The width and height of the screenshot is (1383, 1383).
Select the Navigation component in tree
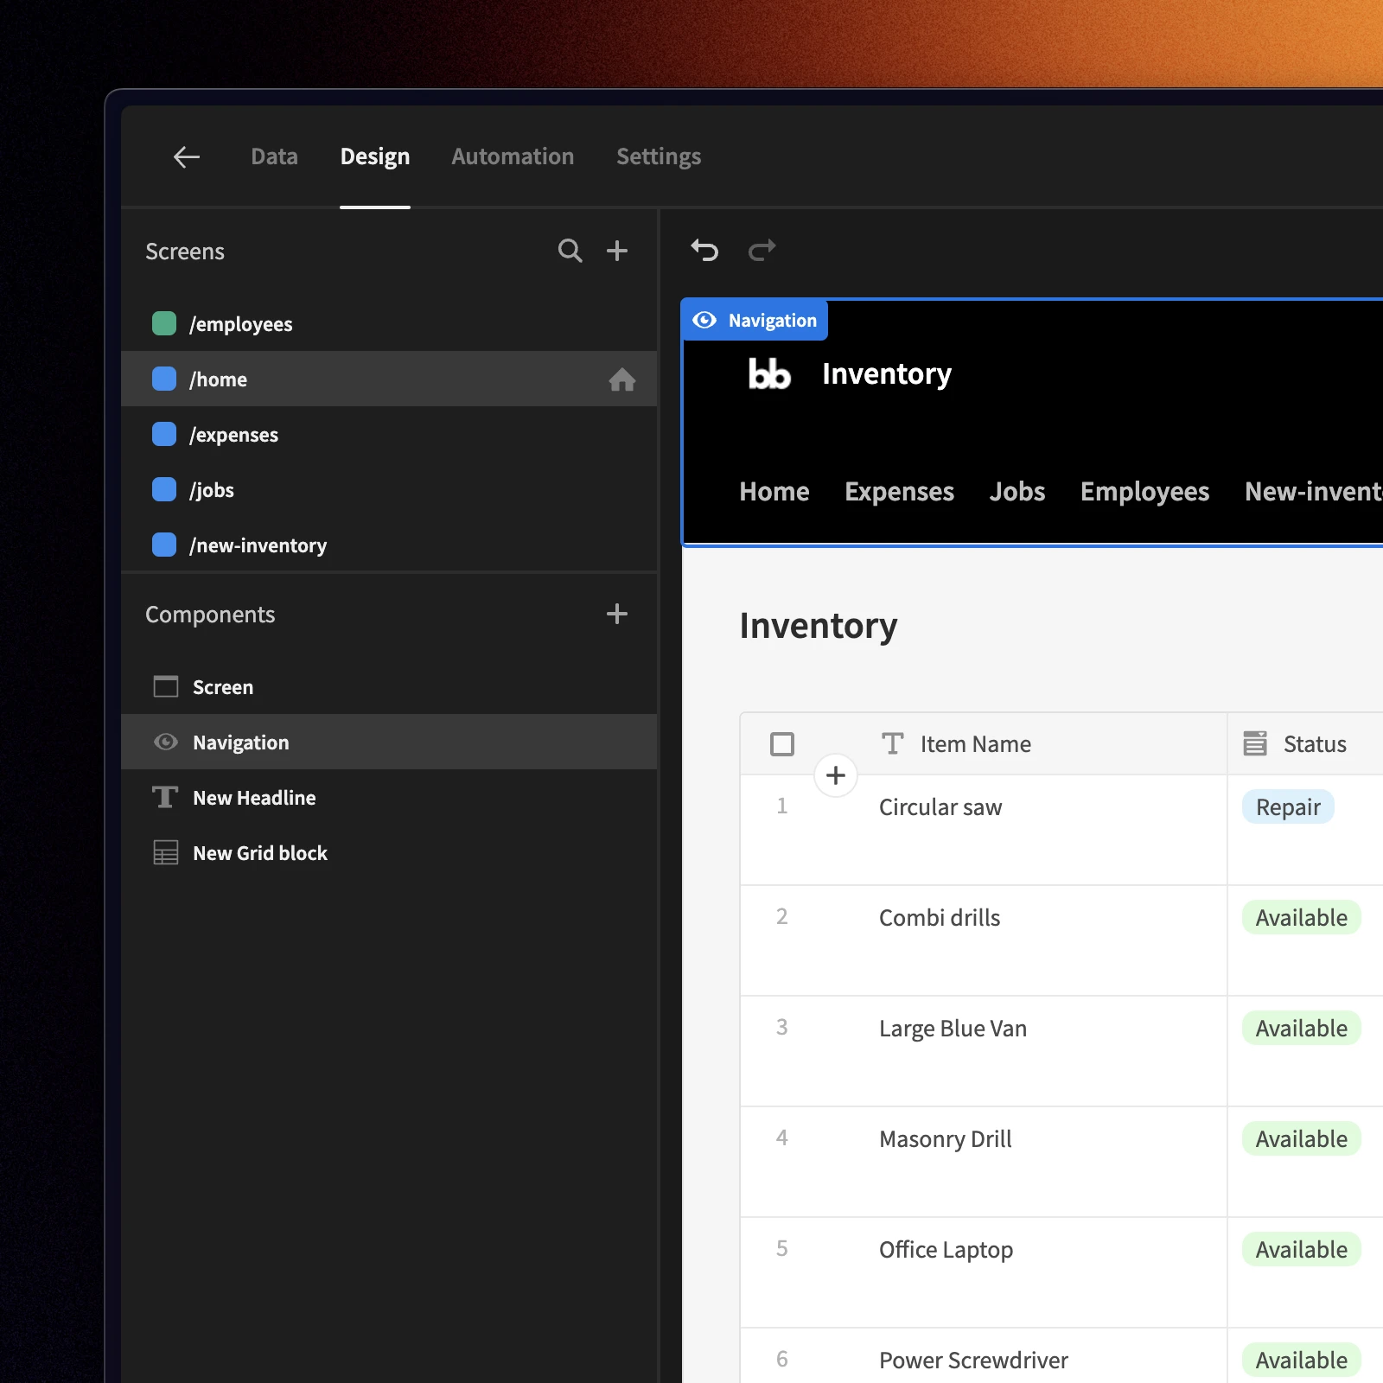pos(389,742)
